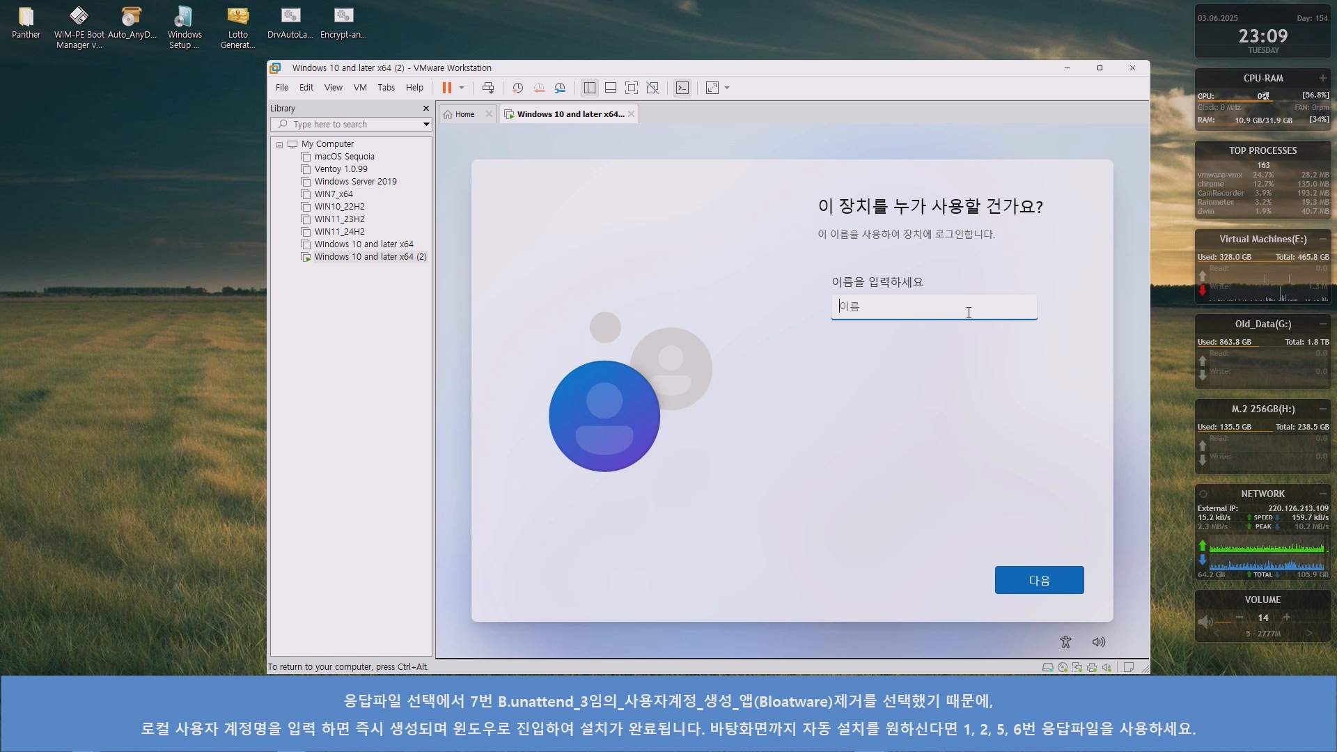
Task: Enter full screen mode
Action: point(631,88)
